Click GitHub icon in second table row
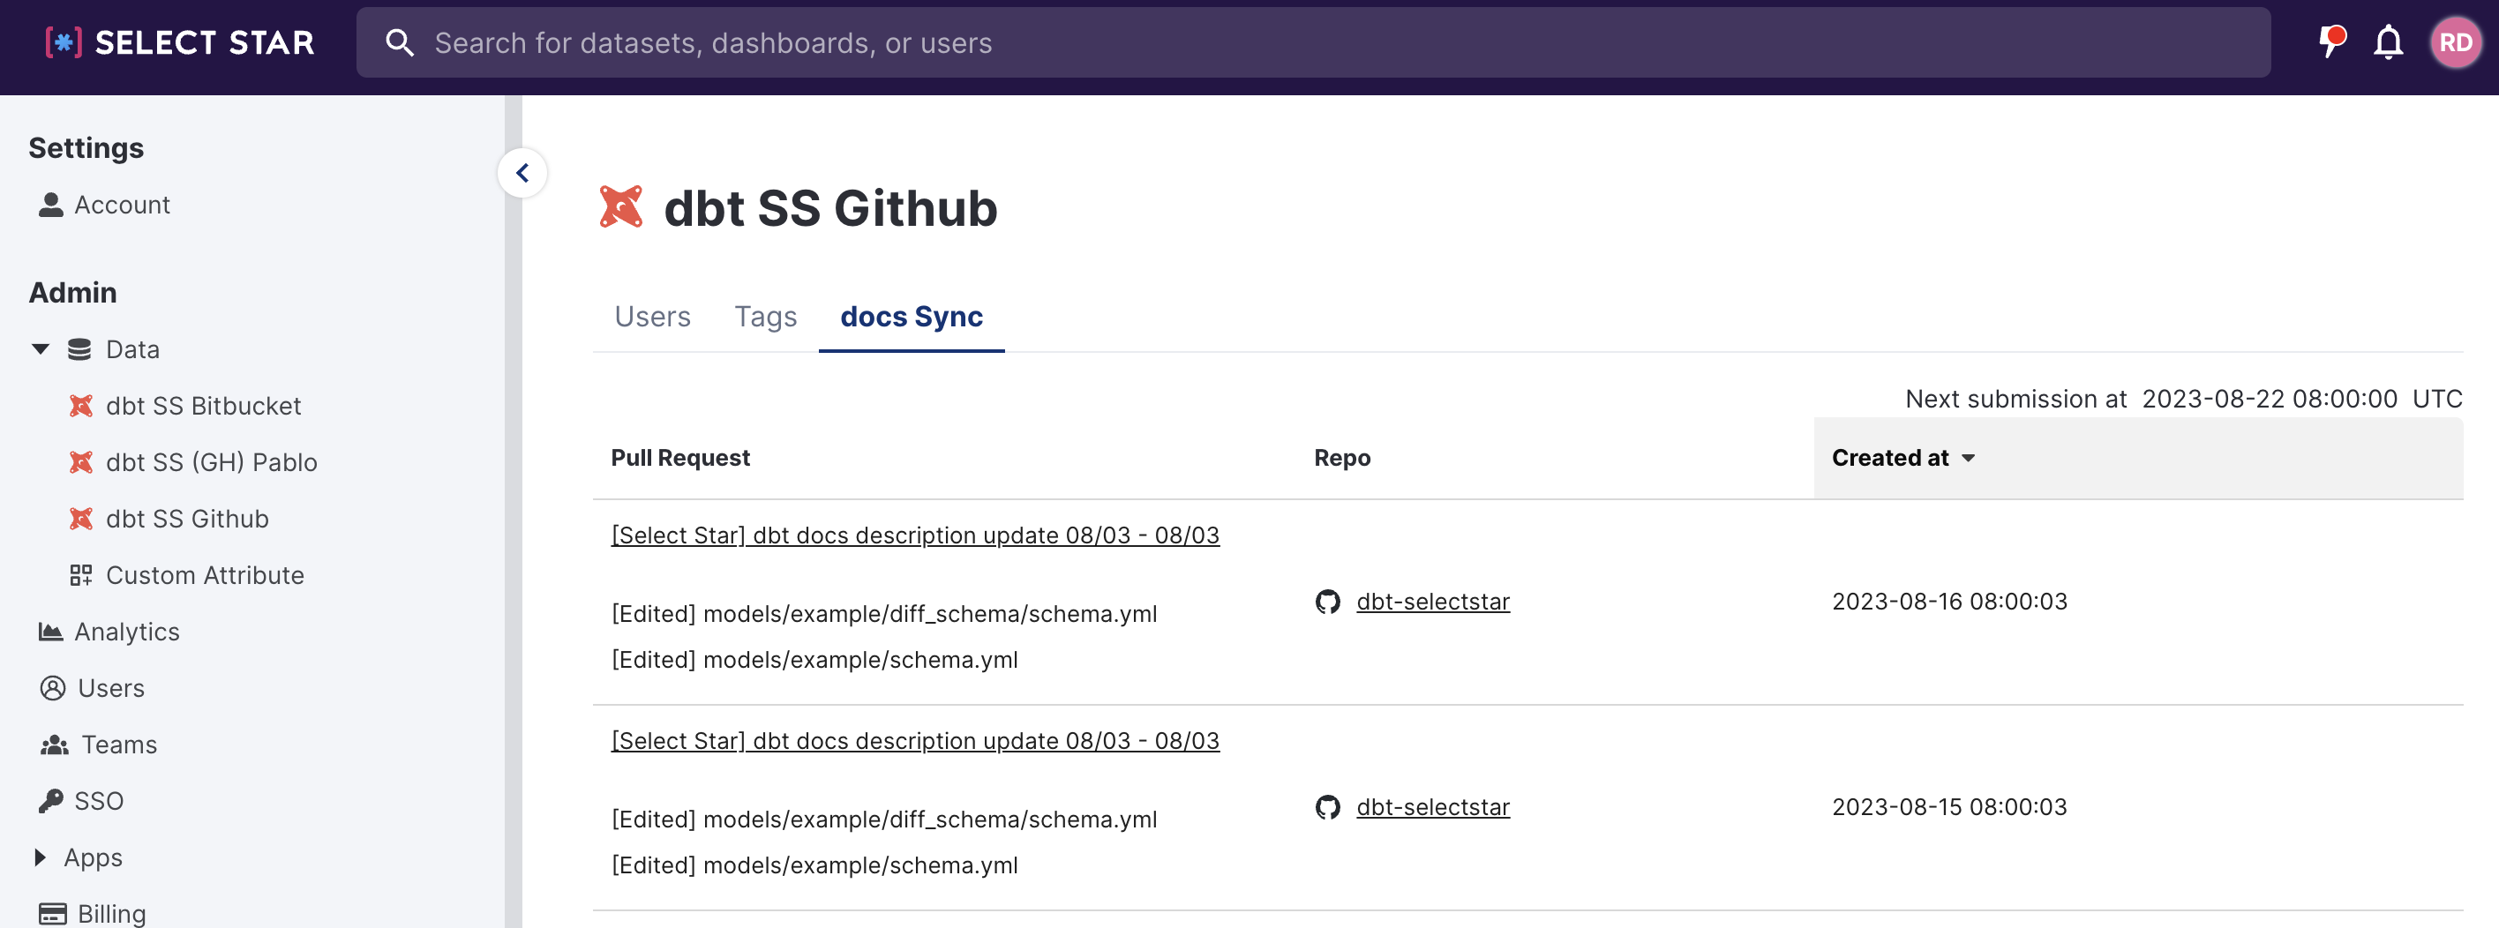This screenshot has width=2499, height=928. tap(1327, 807)
